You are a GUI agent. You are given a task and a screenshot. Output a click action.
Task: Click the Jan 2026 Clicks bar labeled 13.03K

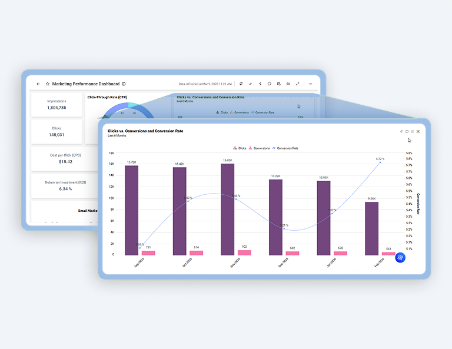click(324, 218)
